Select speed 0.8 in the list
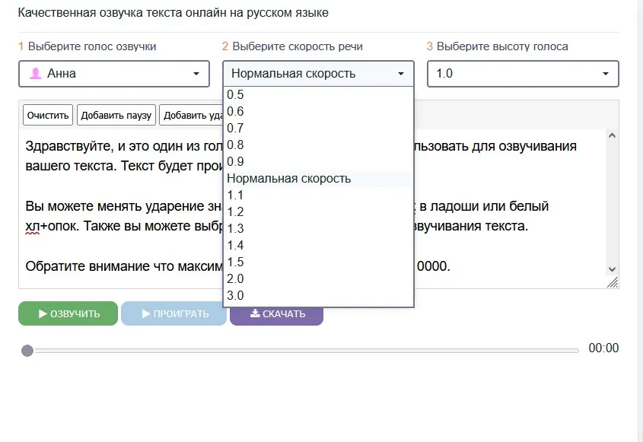This screenshot has height=442, width=643. tap(318, 145)
